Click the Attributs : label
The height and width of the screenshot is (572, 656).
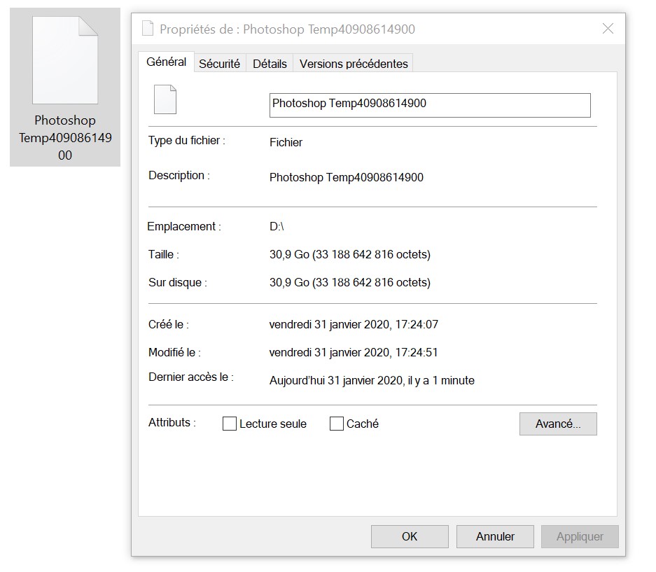[x=172, y=423]
